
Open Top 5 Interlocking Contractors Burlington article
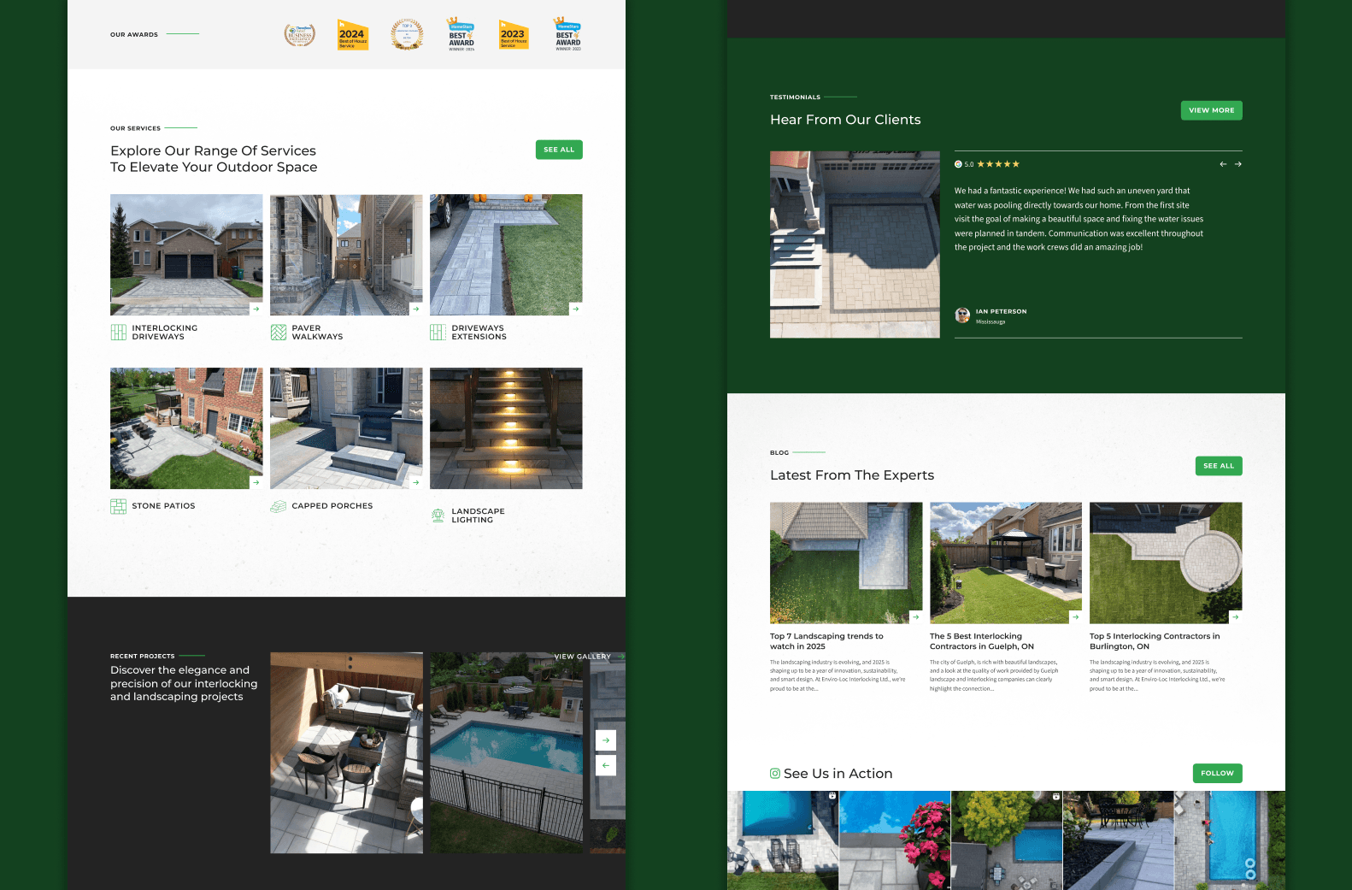[x=1155, y=641]
